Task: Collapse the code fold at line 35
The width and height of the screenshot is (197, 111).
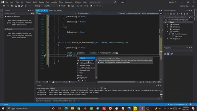Action: pos(49,43)
